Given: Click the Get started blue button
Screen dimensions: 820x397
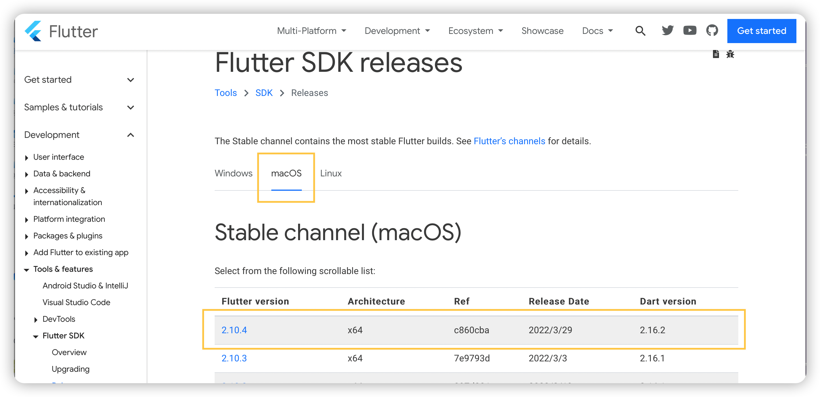Looking at the screenshot, I should (761, 31).
